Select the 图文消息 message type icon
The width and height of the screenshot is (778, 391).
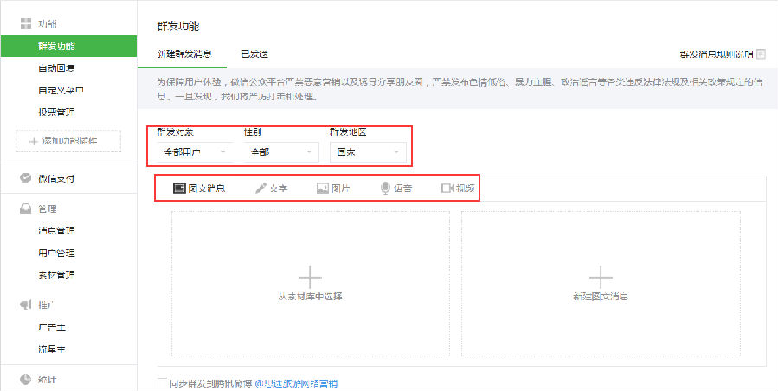coord(180,188)
